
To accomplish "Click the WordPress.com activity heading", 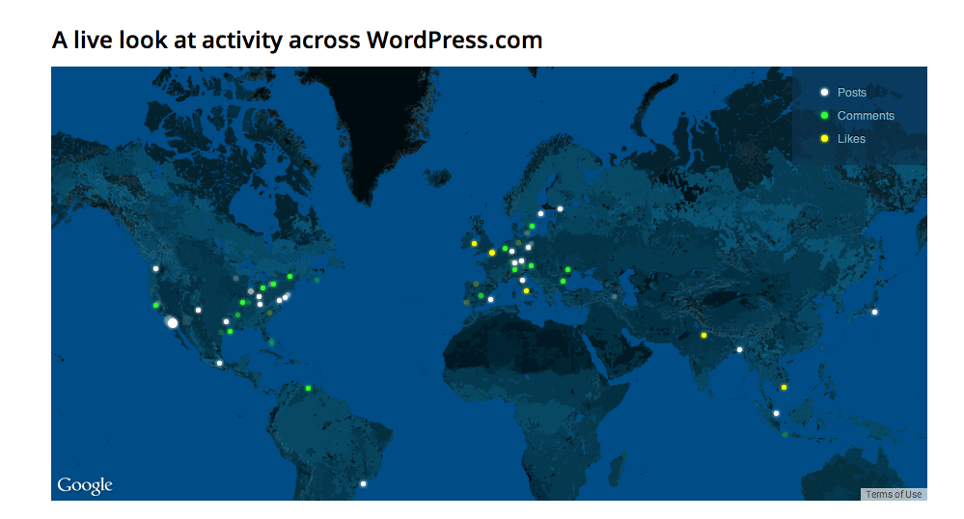I will (297, 40).
